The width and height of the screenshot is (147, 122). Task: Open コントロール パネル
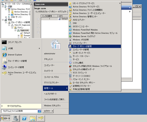(x=51, y=77)
